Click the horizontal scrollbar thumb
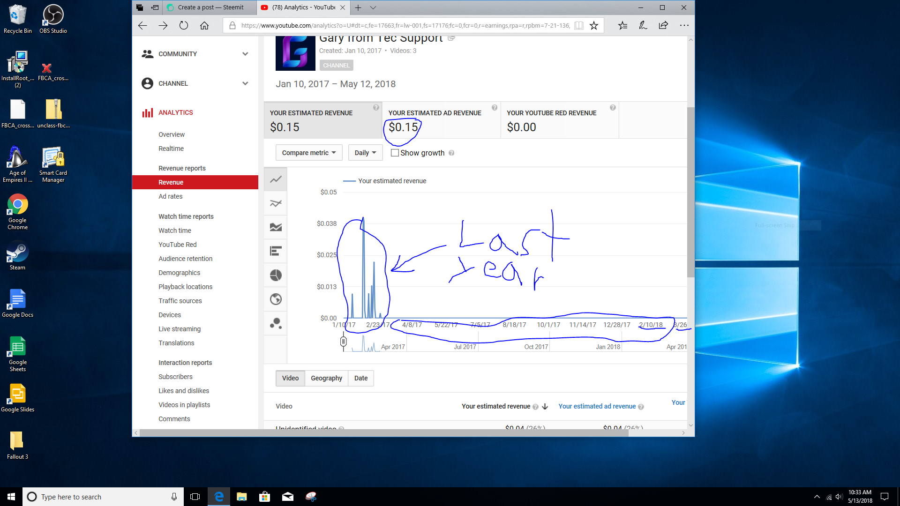900x506 pixels. [x=384, y=433]
